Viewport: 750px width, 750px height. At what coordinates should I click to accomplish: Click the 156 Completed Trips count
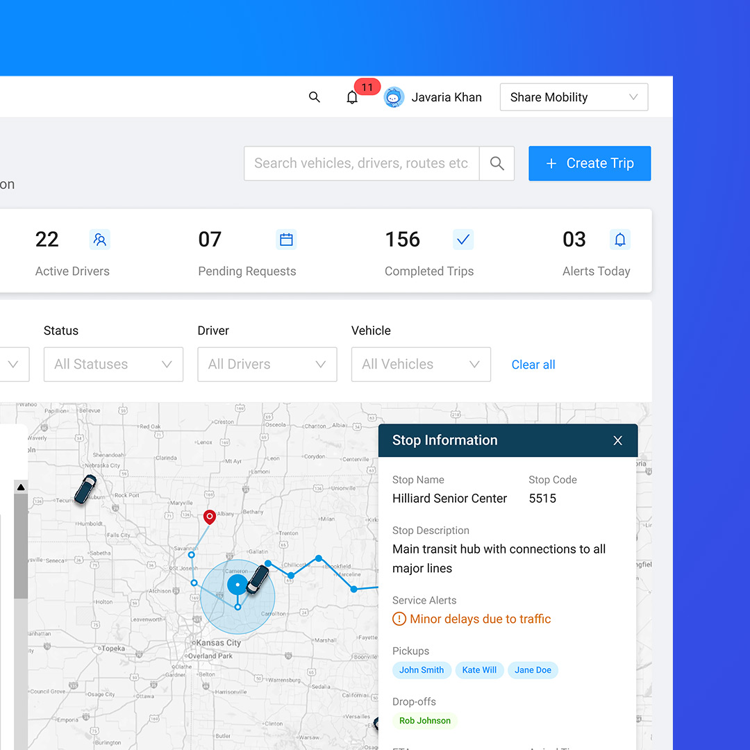coord(402,239)
